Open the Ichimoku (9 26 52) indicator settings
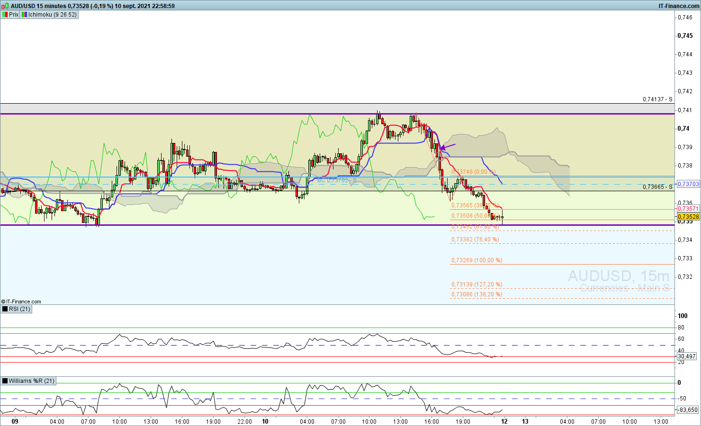 (x=49, y=15)
